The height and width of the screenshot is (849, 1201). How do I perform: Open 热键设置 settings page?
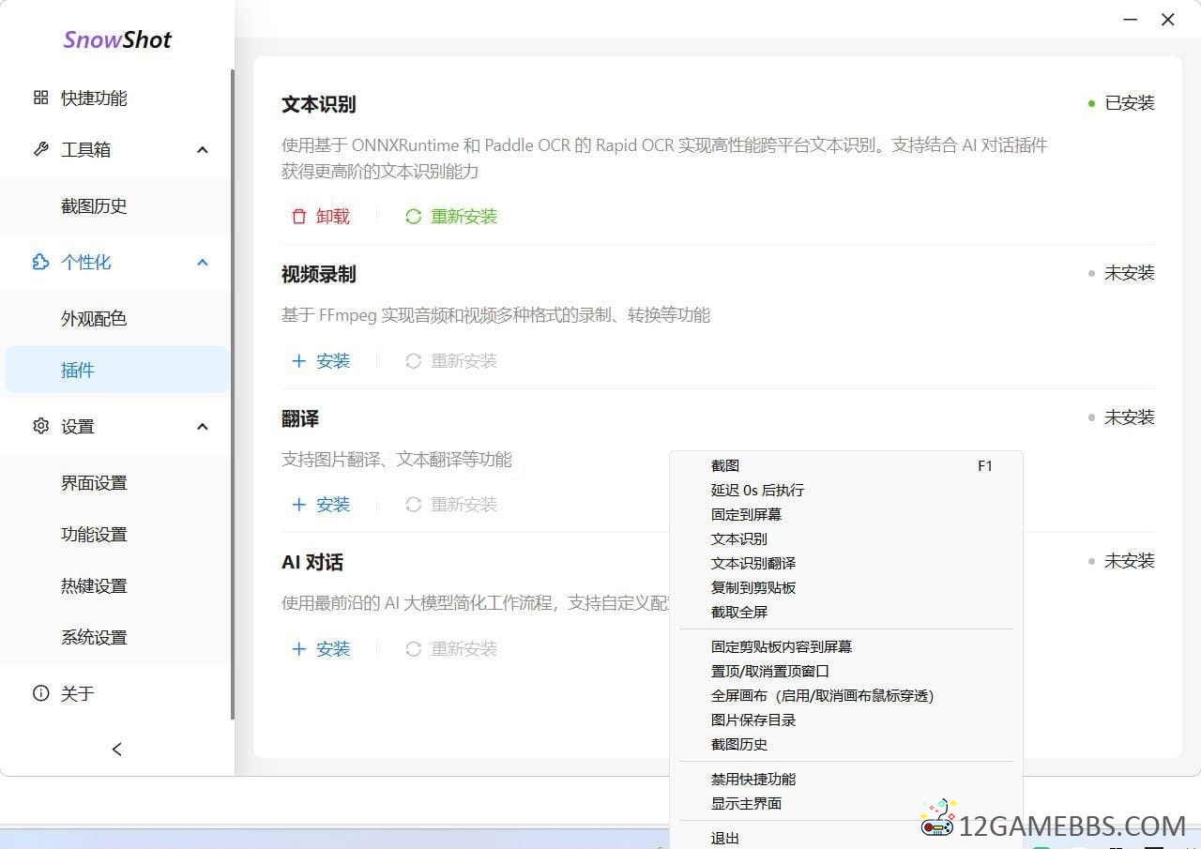pyautogui.click(x=94, y=586)
